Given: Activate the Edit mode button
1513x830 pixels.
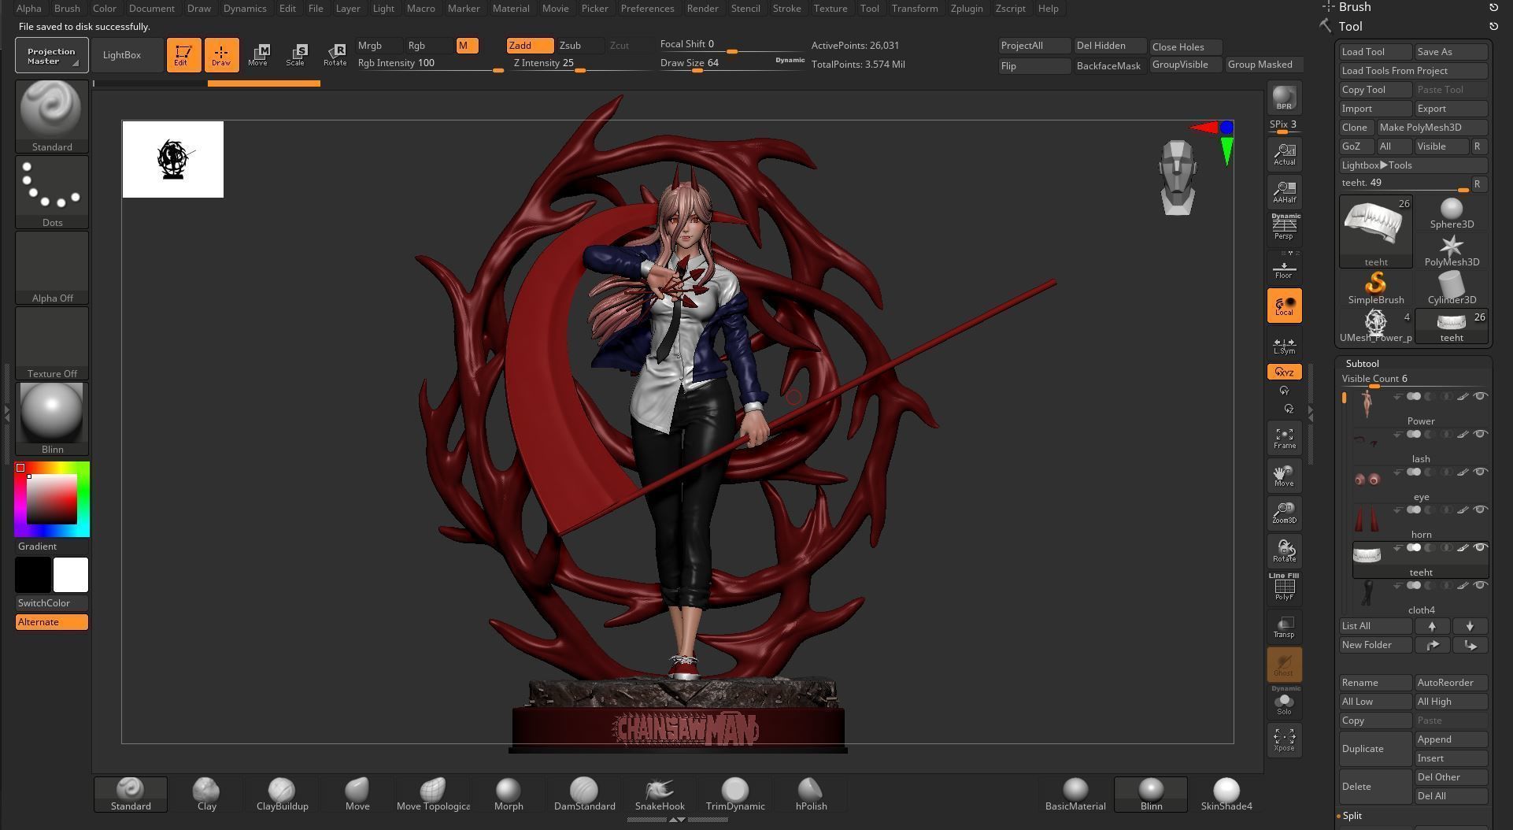Looking at the screenshot, I should (183, 55).
